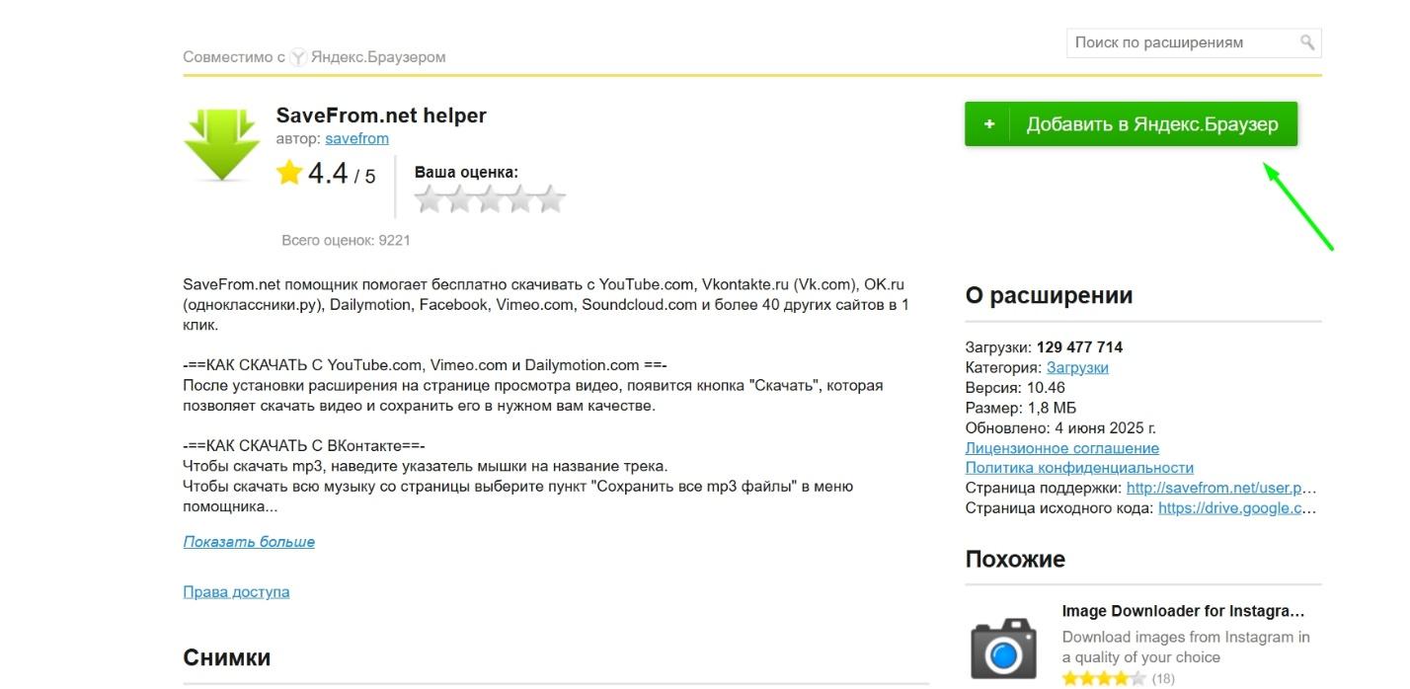The width and height of the screenshot is (1410, 689).
Task: Click the 'О расширении' heading
Action: pos(1049,295)
